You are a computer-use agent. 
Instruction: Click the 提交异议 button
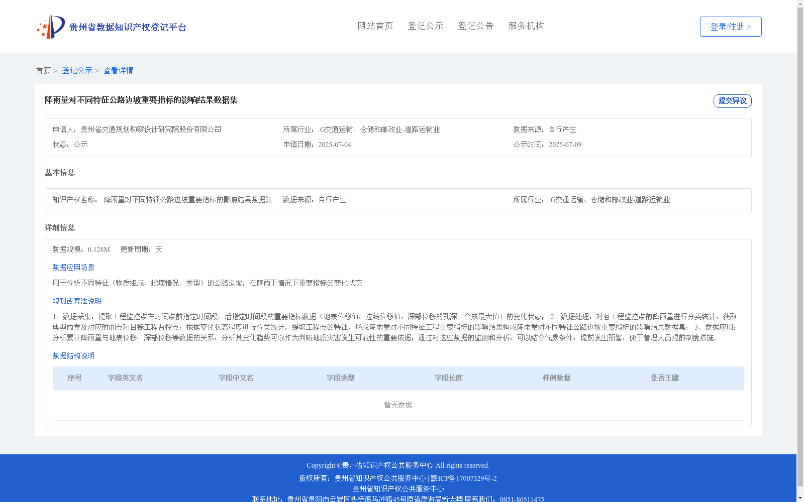pyautogui.click(x=733, y=101)
